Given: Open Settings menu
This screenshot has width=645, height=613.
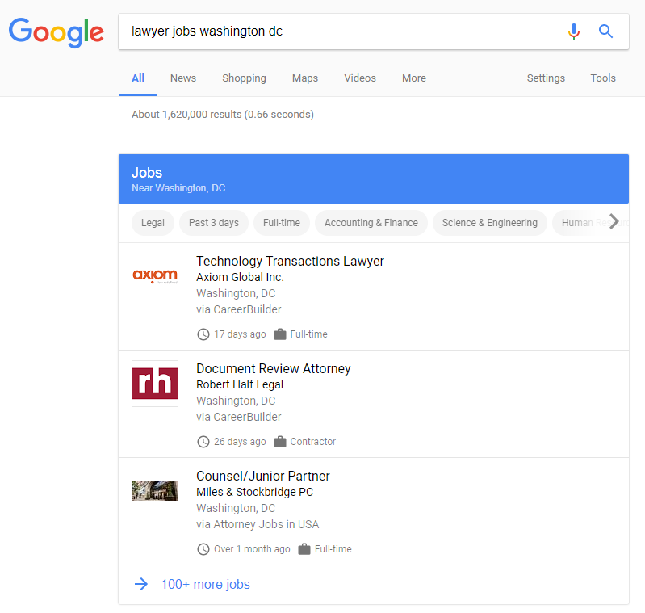Looking at the screenshot, I should 546,78.
